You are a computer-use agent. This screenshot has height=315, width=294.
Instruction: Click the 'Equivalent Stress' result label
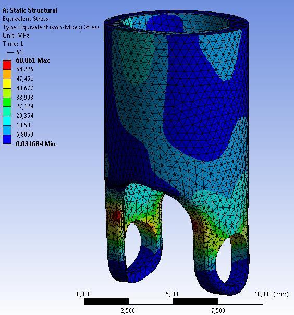coord(26,19)
